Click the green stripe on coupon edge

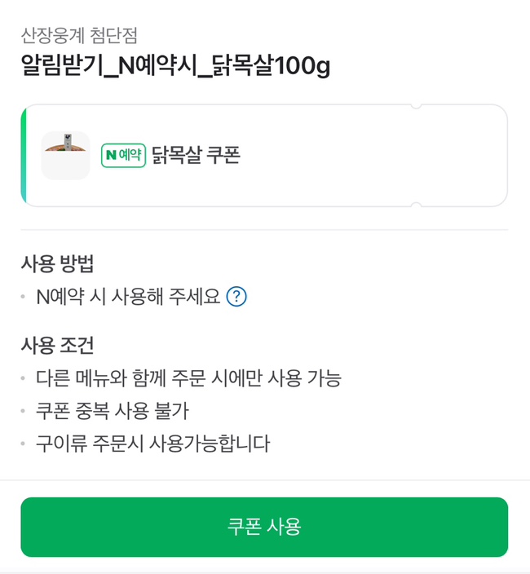click(x=24, y=155)
